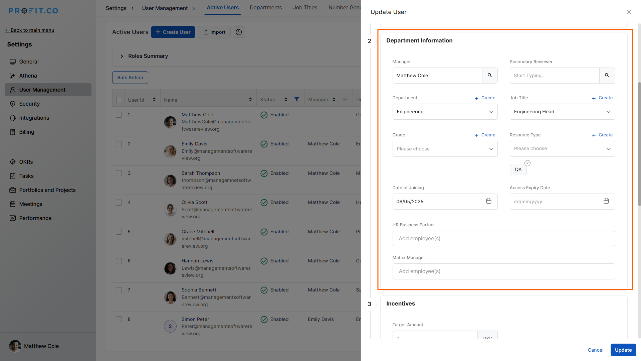Select the checkbox for Emily Davis
This screenshot has height=361, width=641.
(x=119, y=144)
